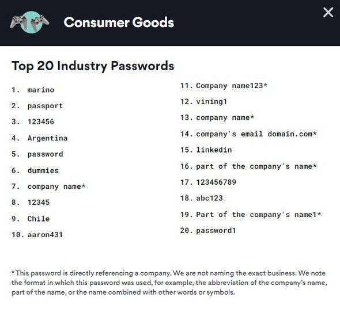
Task: Close the Consumer Goods panel
Action: pos(328,12)
